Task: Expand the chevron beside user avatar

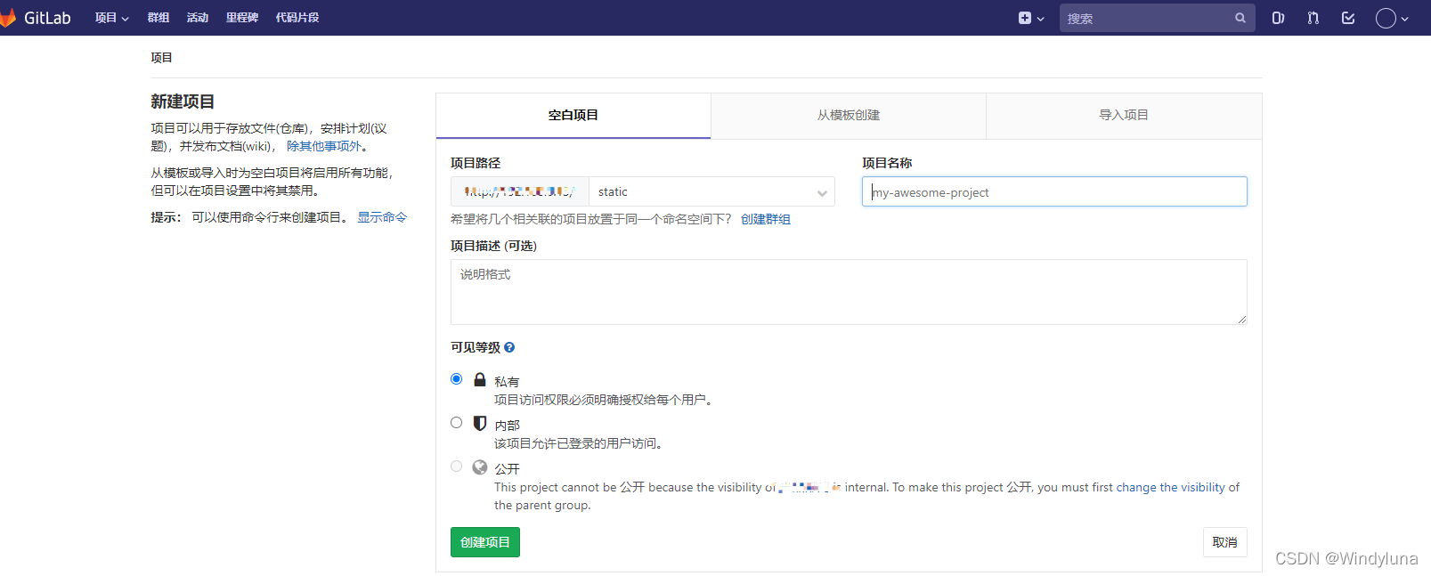Action: [1404, 19]
